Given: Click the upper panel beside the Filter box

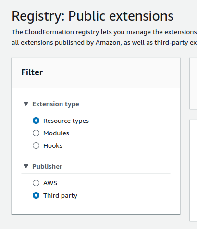Looking at the screenshot, I should (193, 83).
